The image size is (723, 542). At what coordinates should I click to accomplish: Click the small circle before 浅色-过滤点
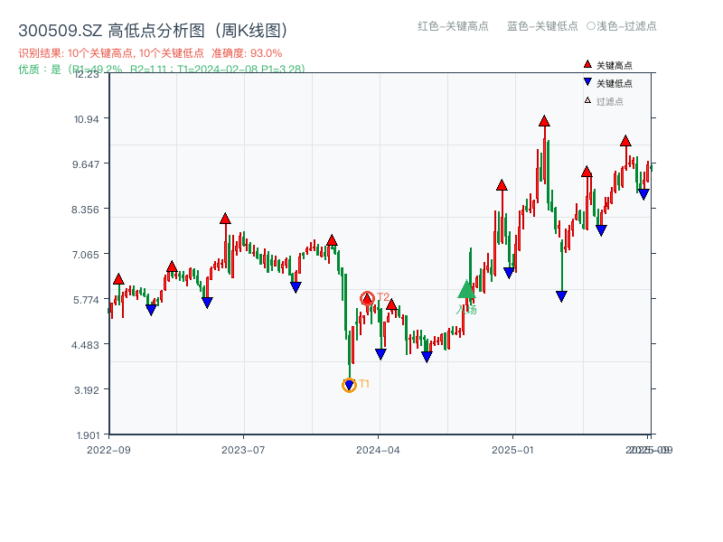[x=591, y=26]
